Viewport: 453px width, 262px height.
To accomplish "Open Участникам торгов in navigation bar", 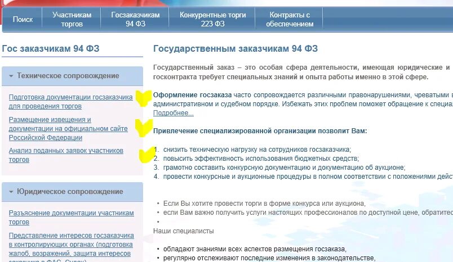I will tap(72, 19).
